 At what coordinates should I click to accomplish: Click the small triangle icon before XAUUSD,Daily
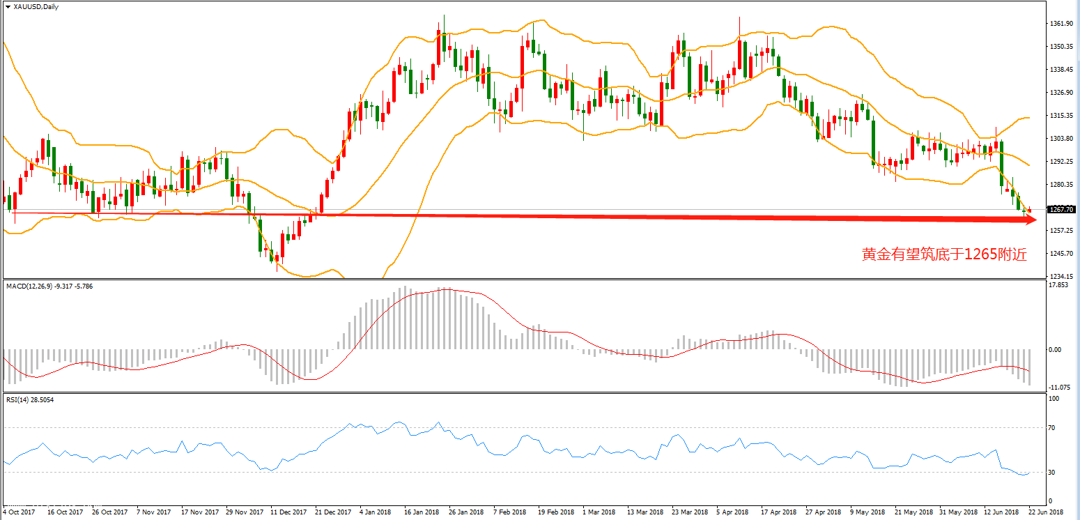pos(7,6)
